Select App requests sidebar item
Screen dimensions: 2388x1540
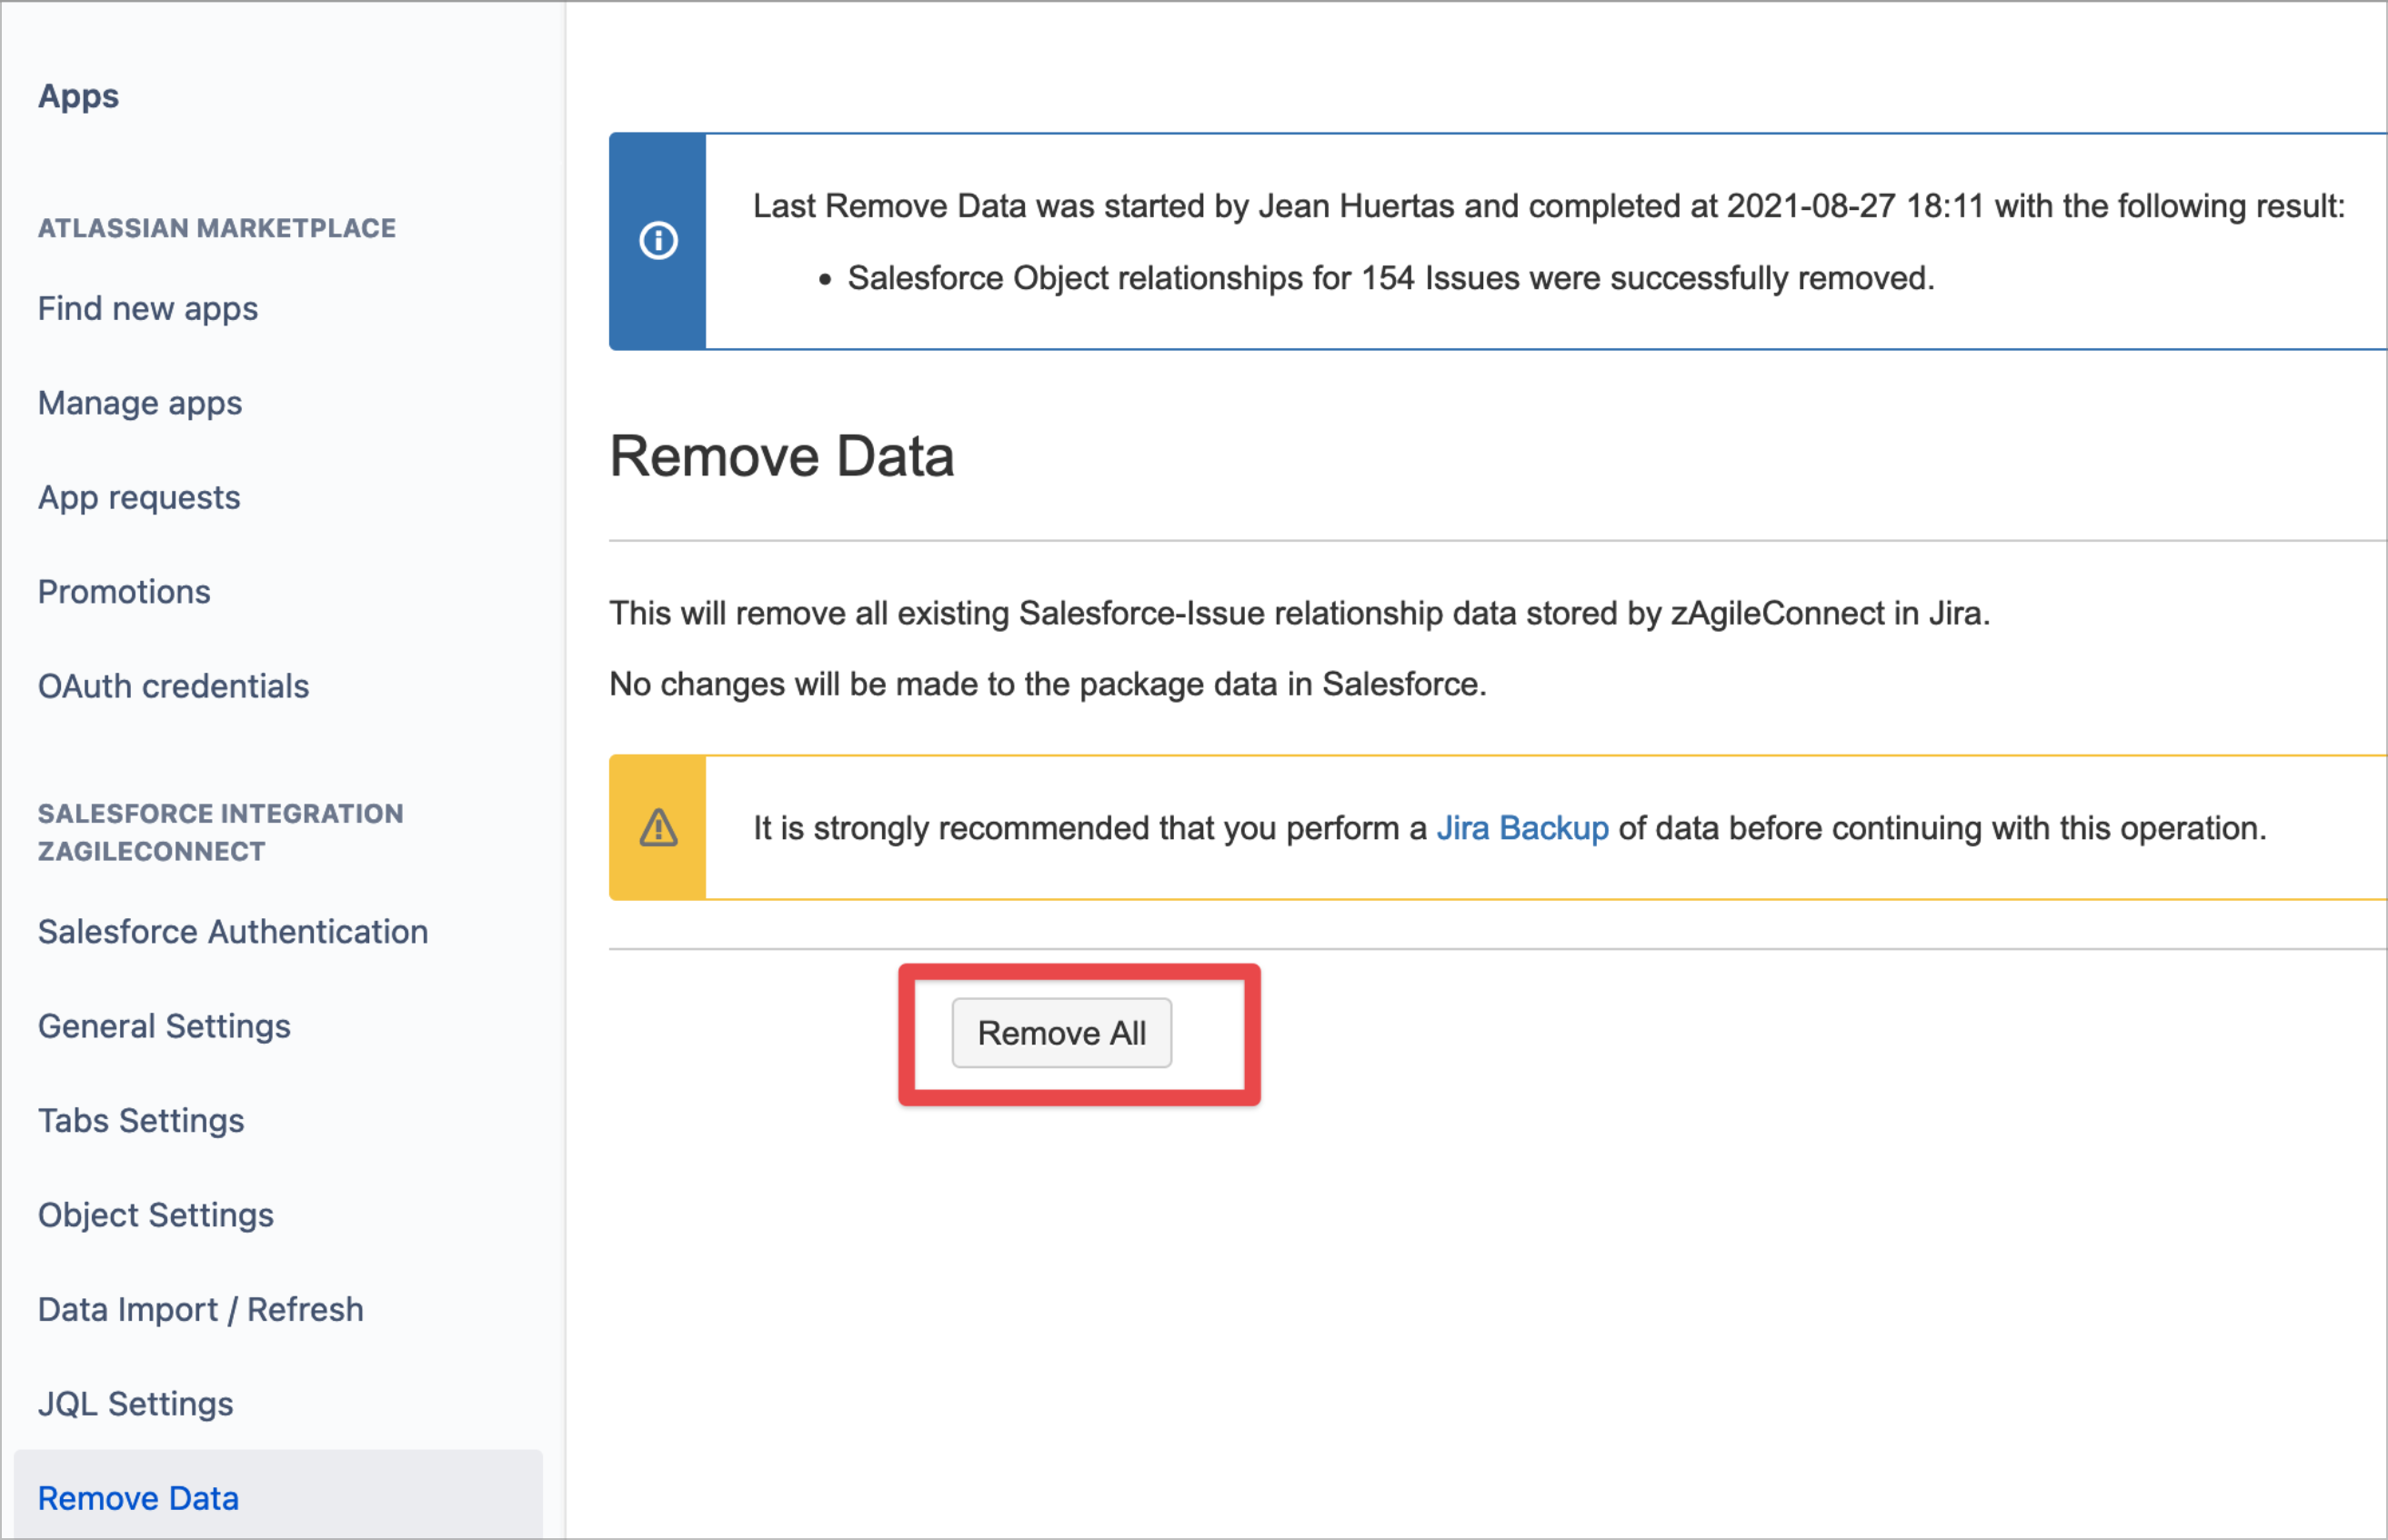coord(139,498)
